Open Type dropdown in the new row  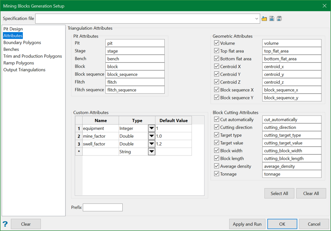[151, 151]
